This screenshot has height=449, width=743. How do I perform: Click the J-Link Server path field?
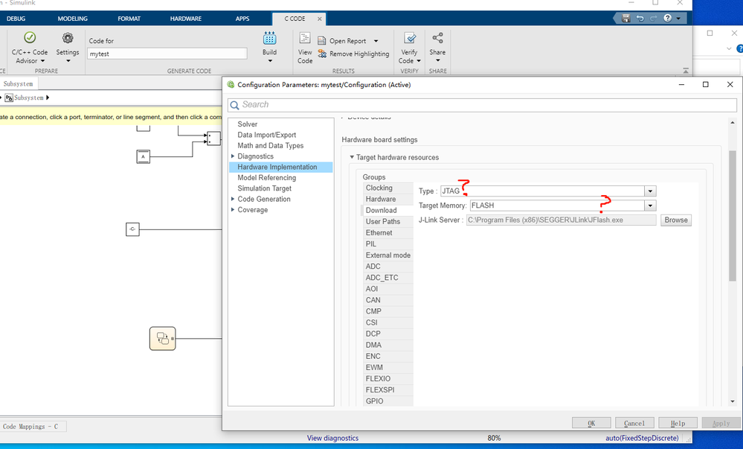point(561,220)
